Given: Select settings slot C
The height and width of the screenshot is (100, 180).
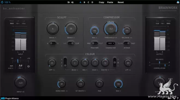Looking at the screenshot, I should pyautogui.click(x=88, y=2).
